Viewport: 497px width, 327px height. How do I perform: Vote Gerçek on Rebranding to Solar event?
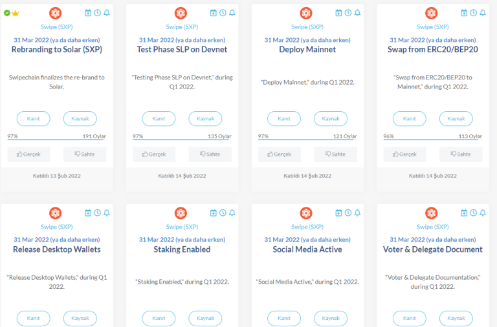tap(28, 154)
